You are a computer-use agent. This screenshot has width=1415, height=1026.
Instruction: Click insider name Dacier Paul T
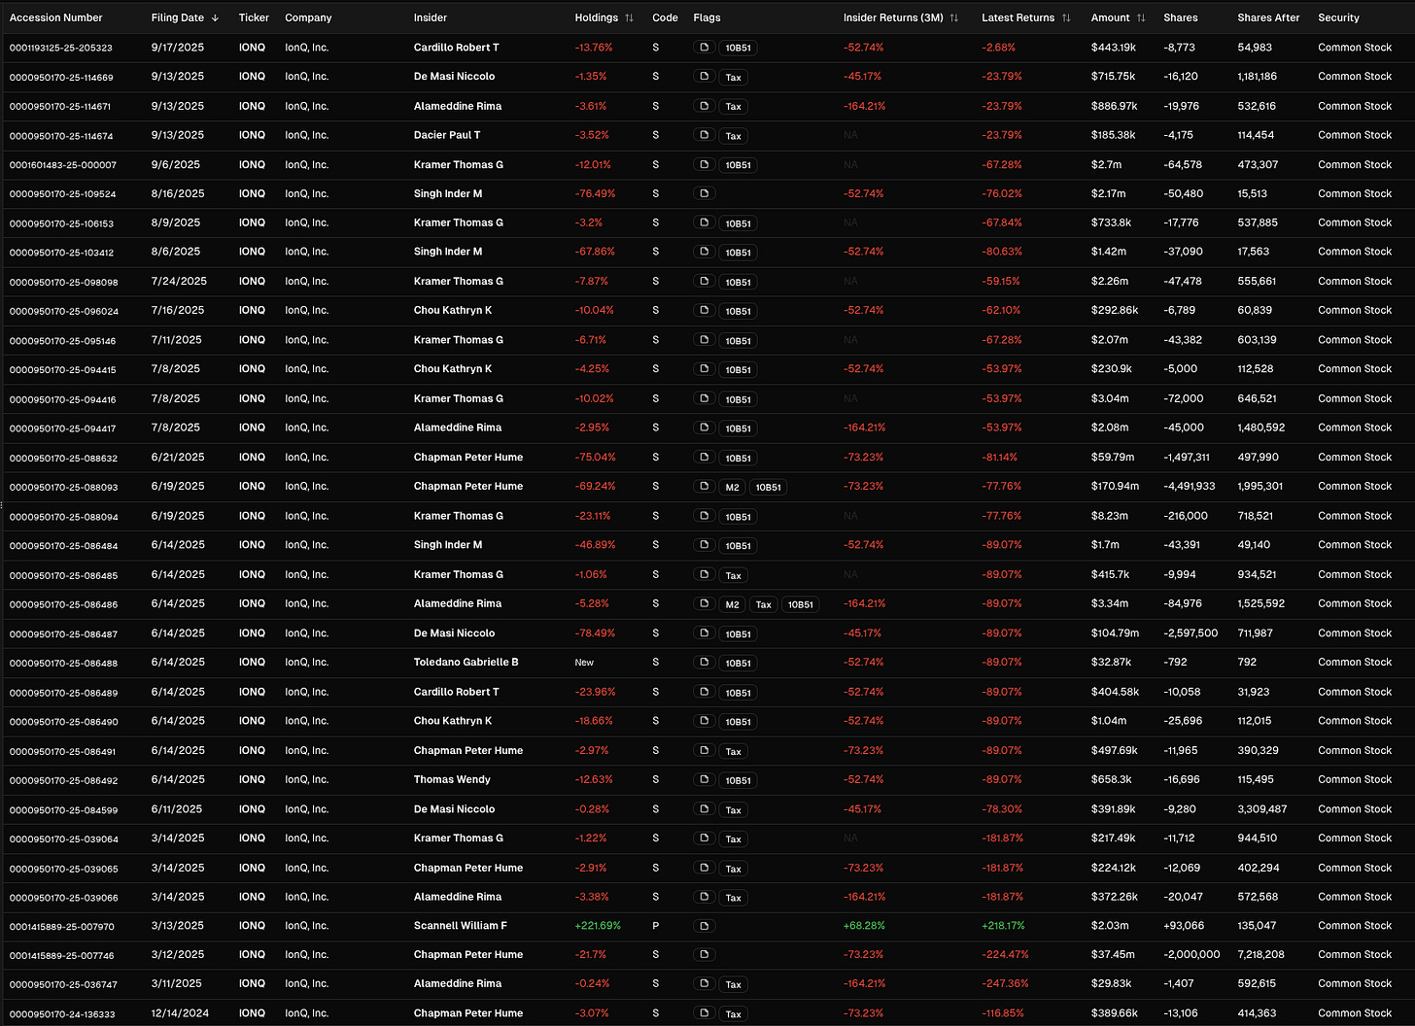pyautogui.click(x=447, y=135)
